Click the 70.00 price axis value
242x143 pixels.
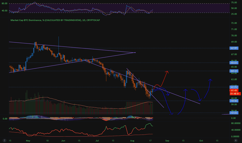point(234,36)
